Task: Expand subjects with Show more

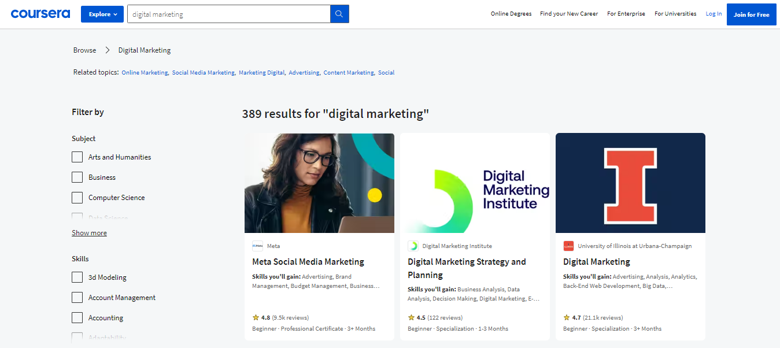Action: coord(89,233)
